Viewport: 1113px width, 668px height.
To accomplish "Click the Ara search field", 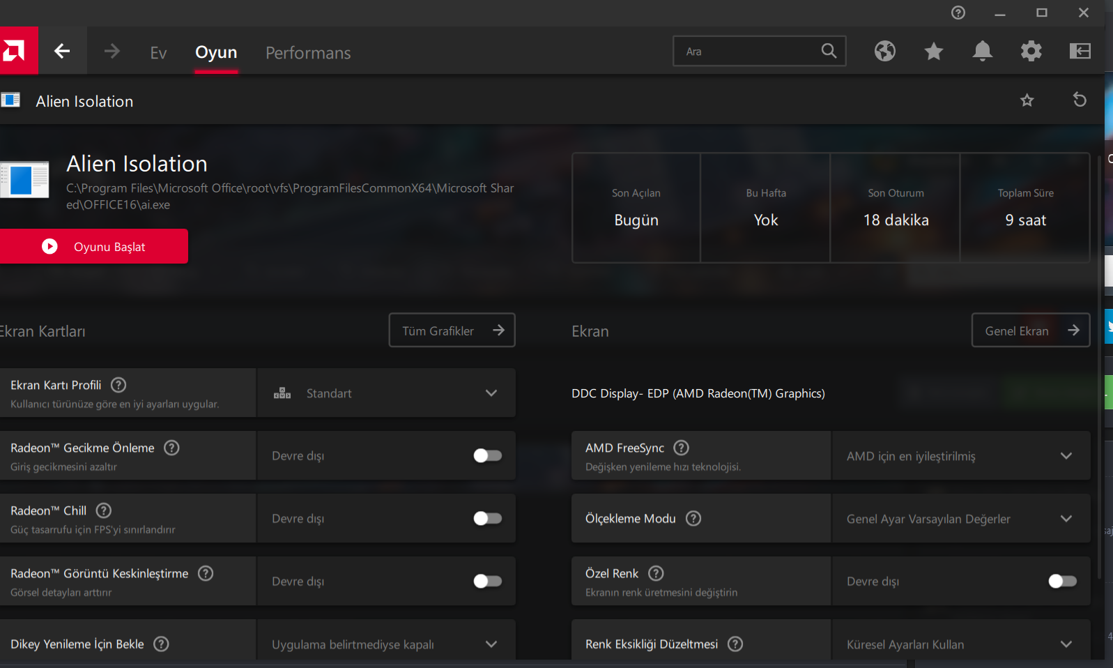I will tap(760, 51).
